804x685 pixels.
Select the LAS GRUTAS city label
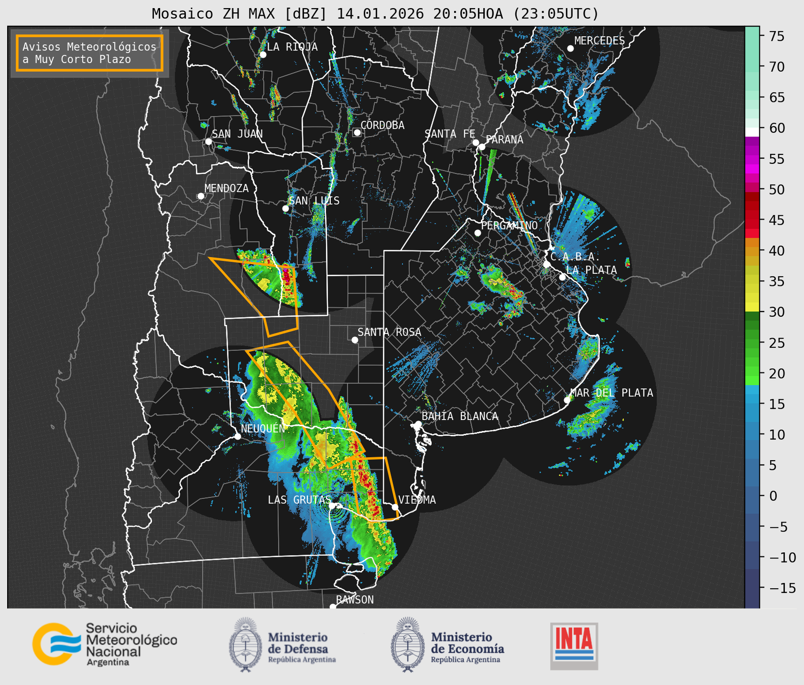pyautogui.click(x=299, y=500)
